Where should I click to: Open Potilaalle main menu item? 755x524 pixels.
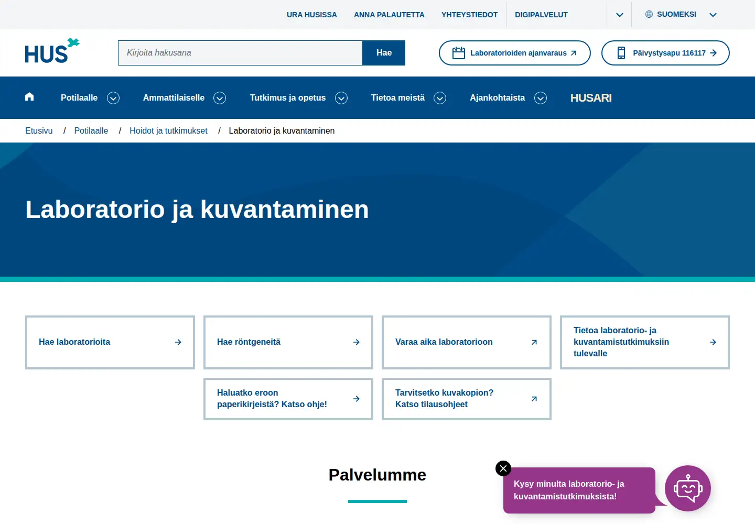point(79,97)
